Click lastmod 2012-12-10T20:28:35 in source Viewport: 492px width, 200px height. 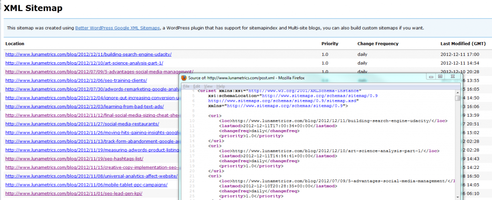[277, 186]
